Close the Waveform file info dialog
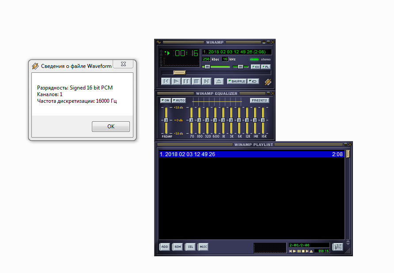 [123, 64]
